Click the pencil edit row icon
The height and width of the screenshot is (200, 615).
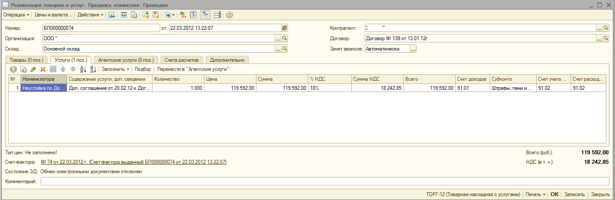pyautogui.click(x=33, y=69)
